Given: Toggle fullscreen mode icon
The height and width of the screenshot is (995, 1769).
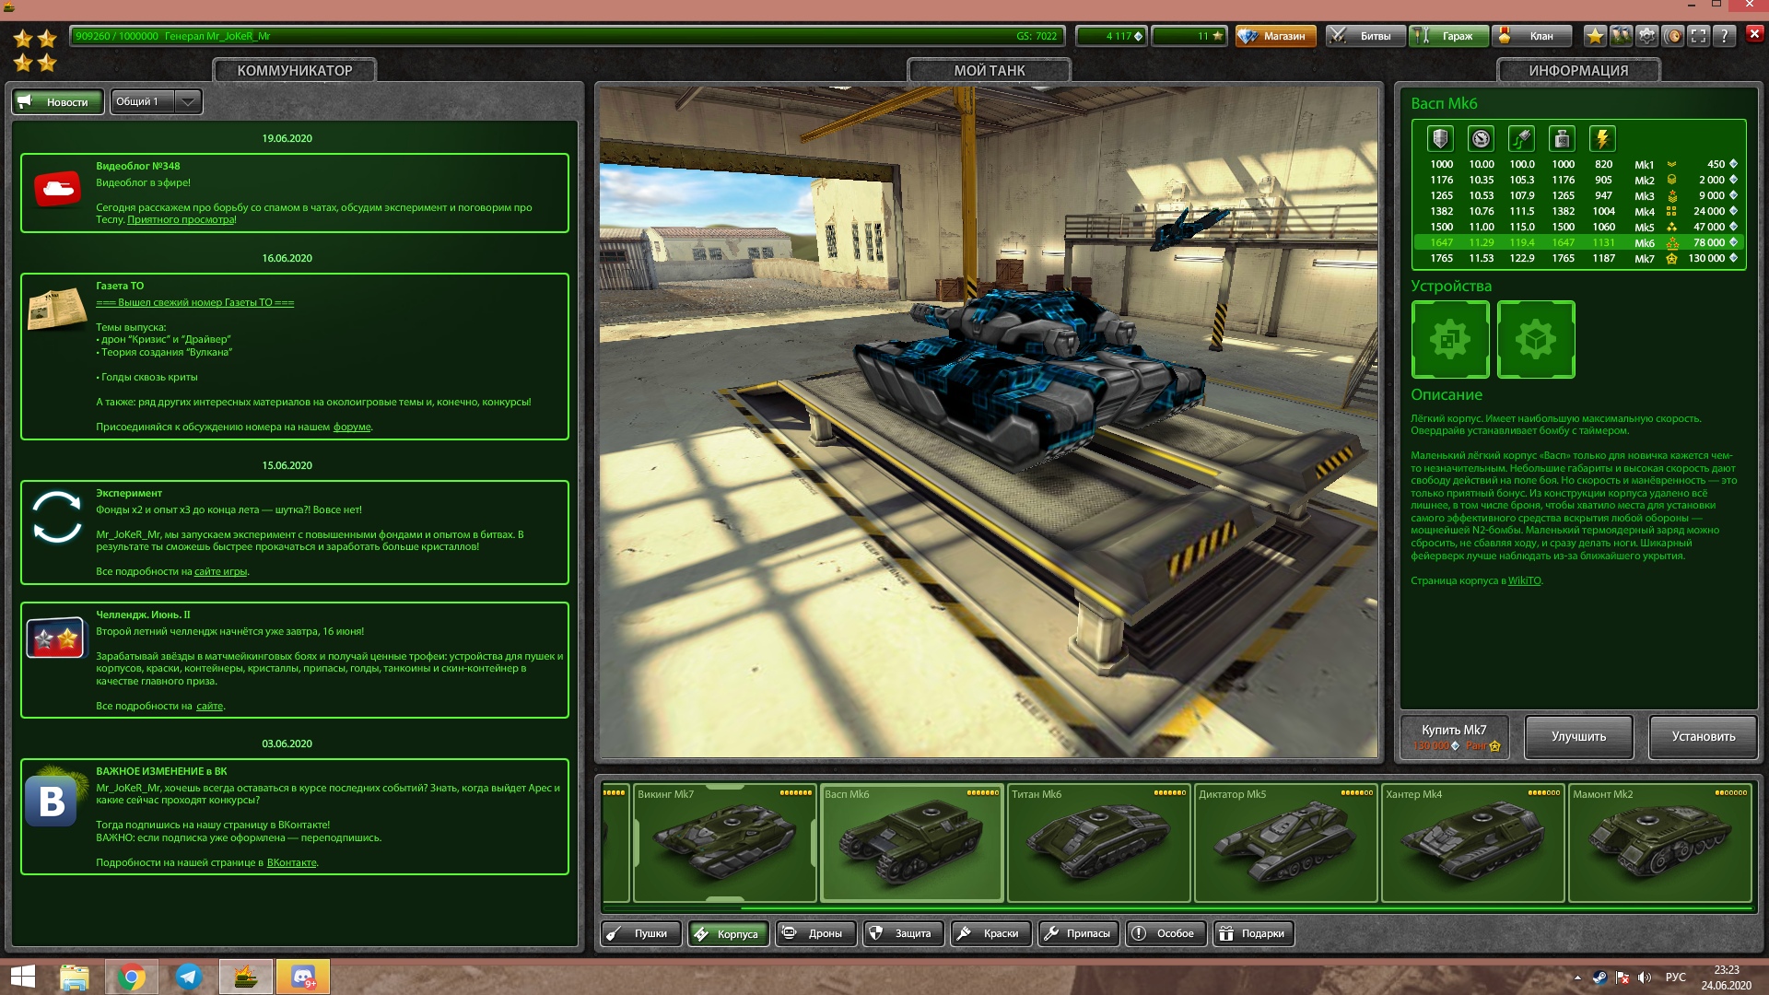Looking at the screenshot, I should coord(1699,36).
